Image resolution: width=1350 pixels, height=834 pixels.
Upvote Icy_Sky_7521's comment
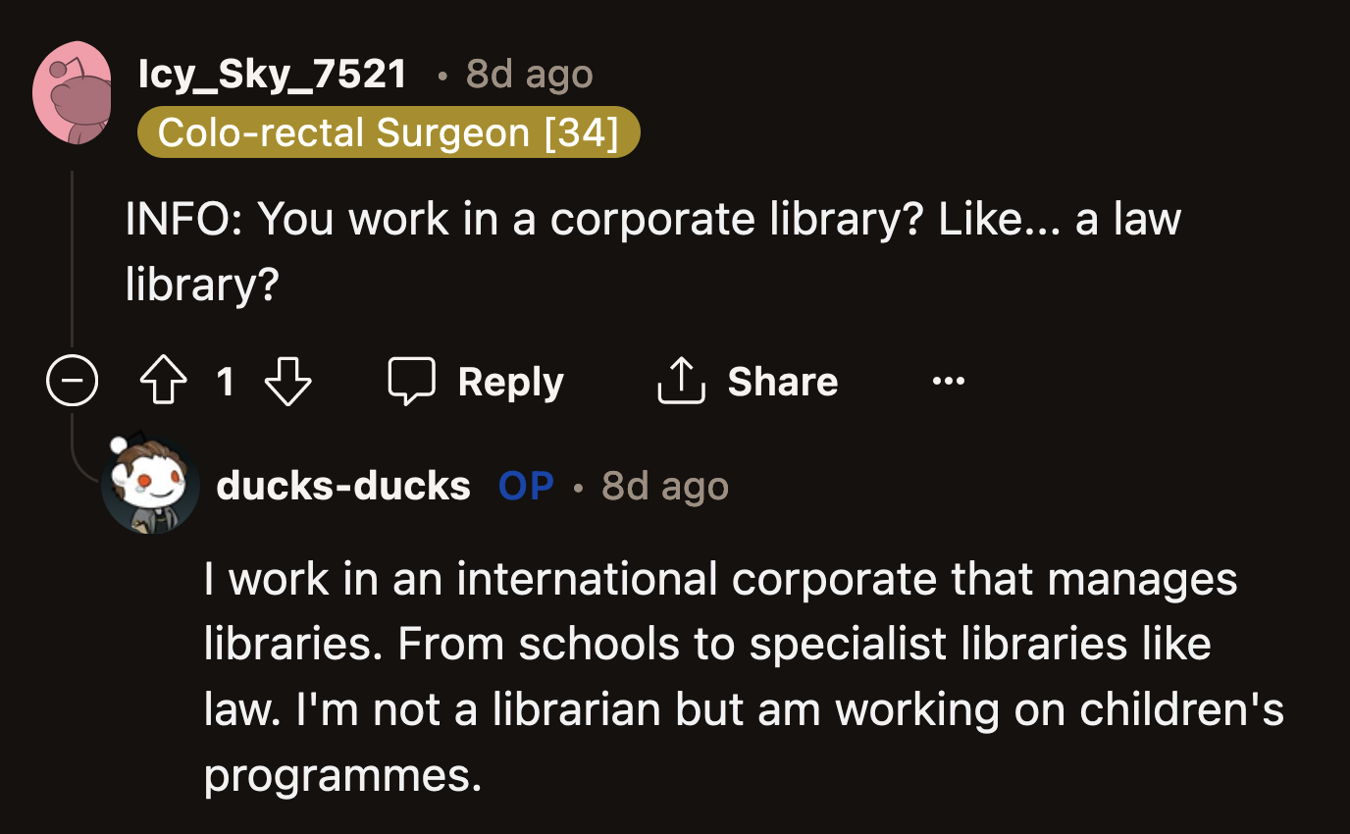pos(163,381)
